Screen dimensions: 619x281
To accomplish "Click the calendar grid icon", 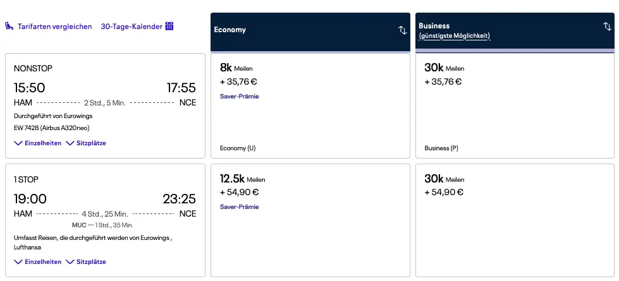I will (x=169, y=26).
